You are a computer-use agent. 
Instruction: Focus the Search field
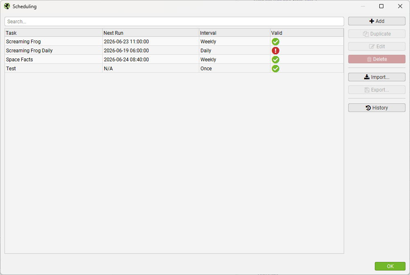pos(174,21)
